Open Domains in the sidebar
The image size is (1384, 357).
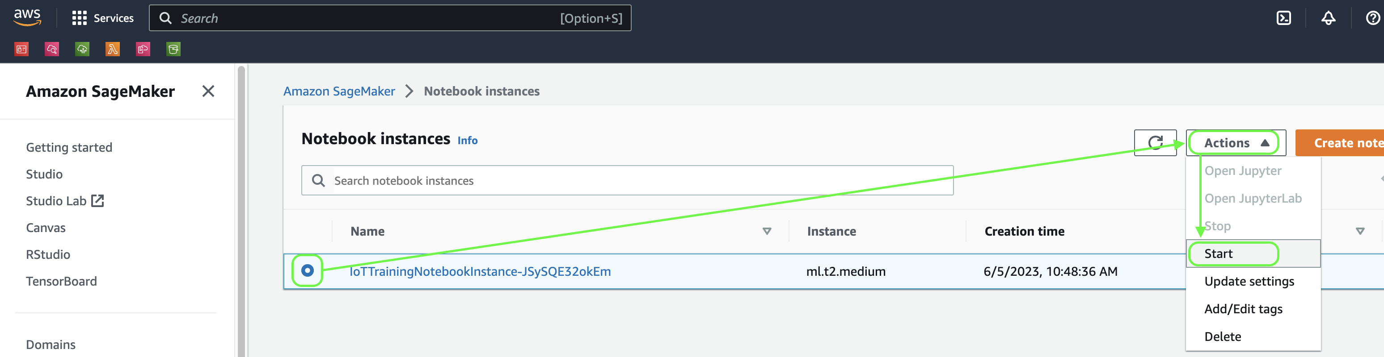coord(51,344)
